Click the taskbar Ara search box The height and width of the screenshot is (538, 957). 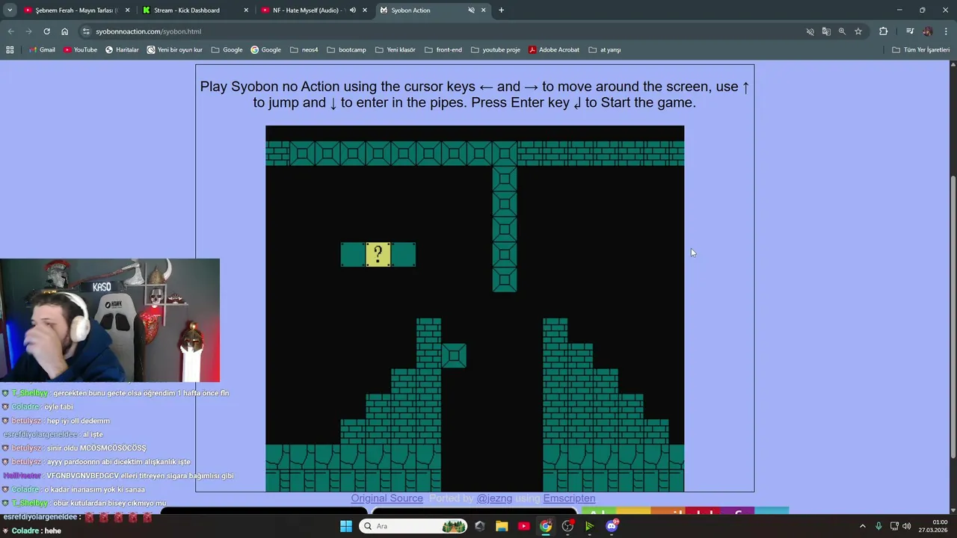[x=413, y=526]
